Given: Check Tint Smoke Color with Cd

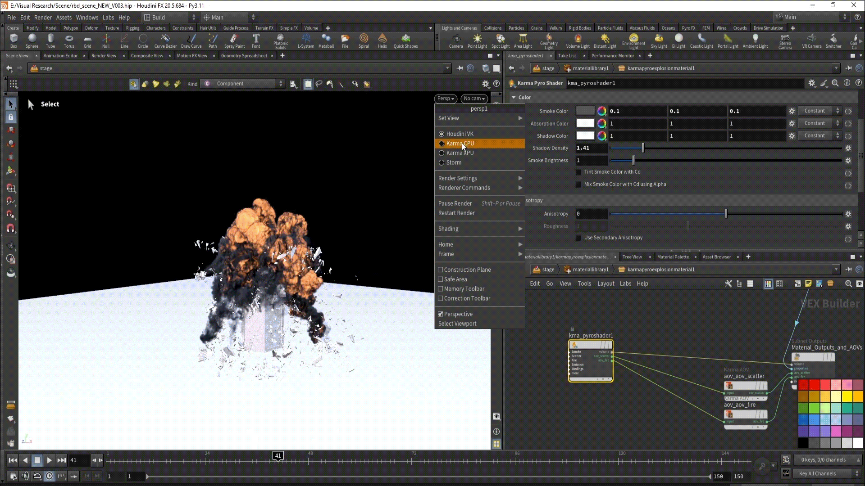Looking at the screenshot, I should pyautogui.click(x=578, y=172).
